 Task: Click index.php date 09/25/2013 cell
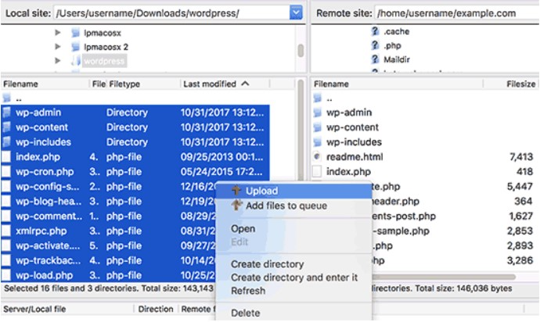coord(221,156)
